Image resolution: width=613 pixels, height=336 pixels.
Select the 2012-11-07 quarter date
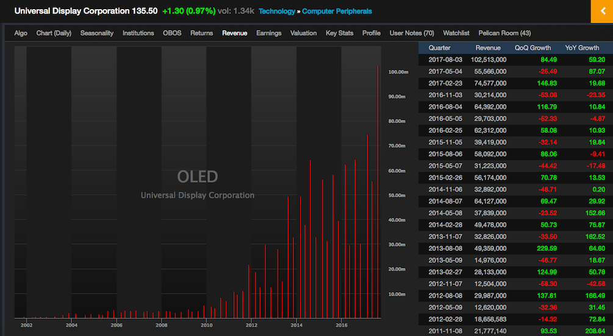[x=445, y=284]
